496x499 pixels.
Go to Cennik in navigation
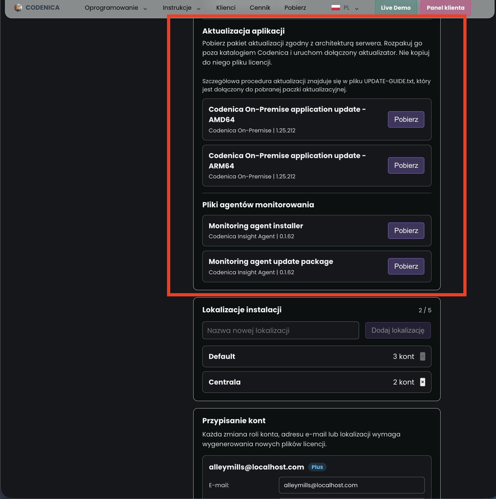click(260, 8)
